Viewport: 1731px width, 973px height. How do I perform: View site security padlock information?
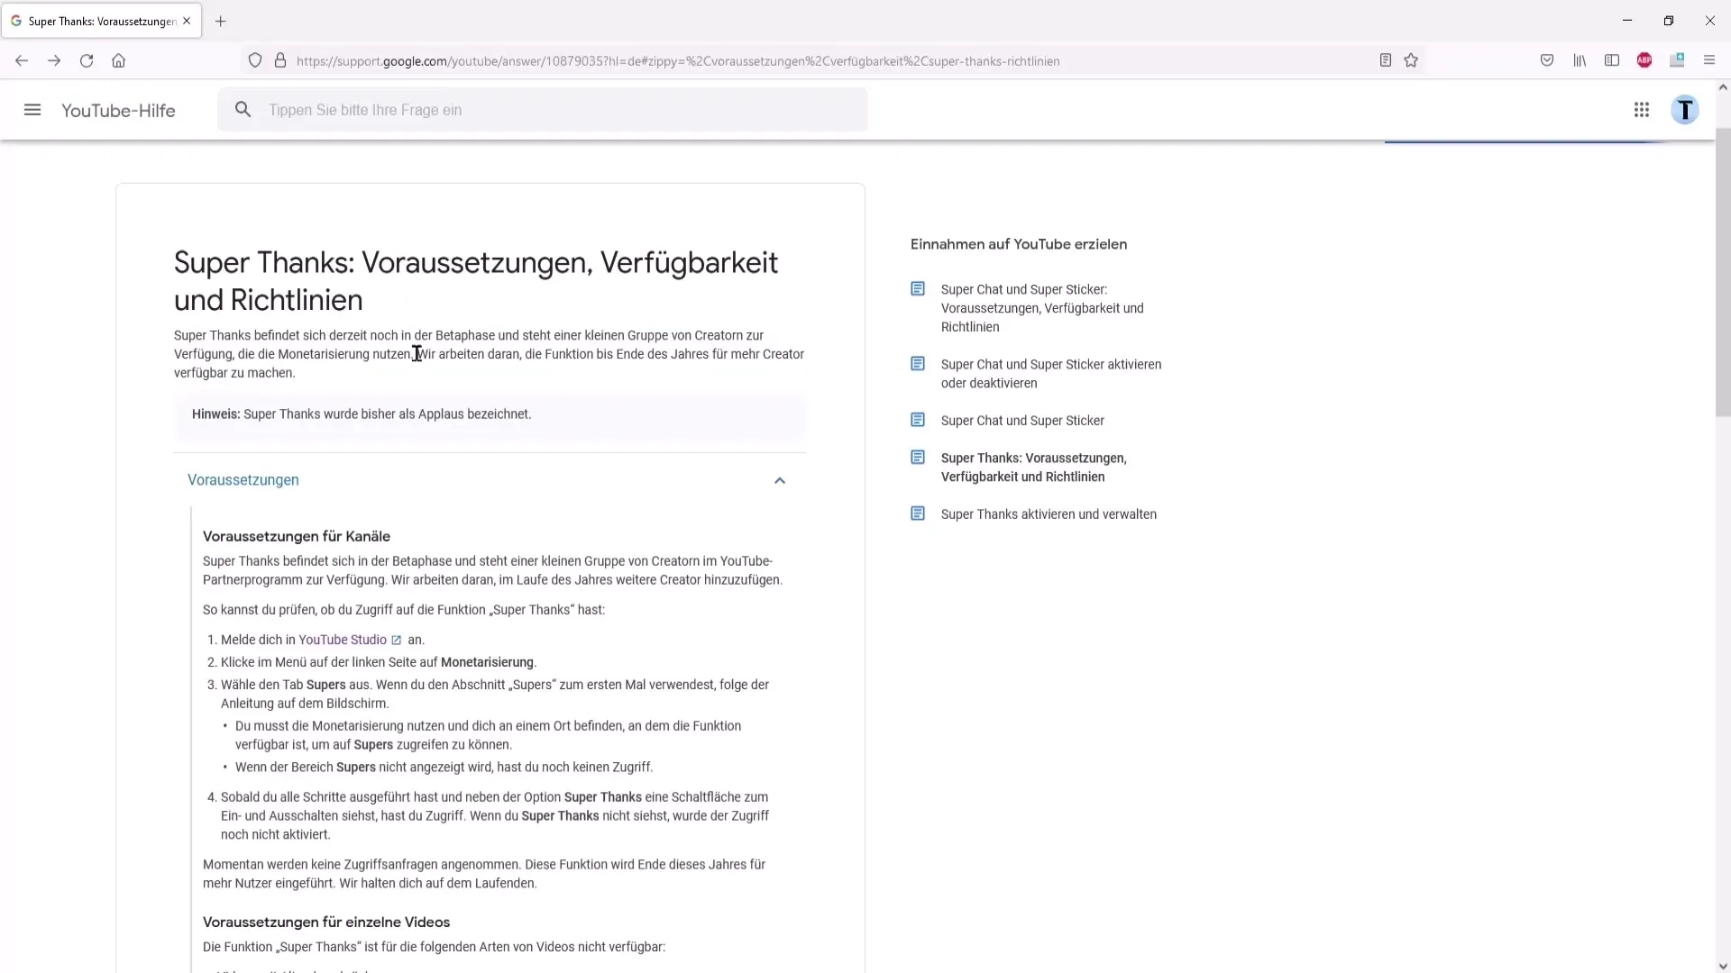point(280,60)
